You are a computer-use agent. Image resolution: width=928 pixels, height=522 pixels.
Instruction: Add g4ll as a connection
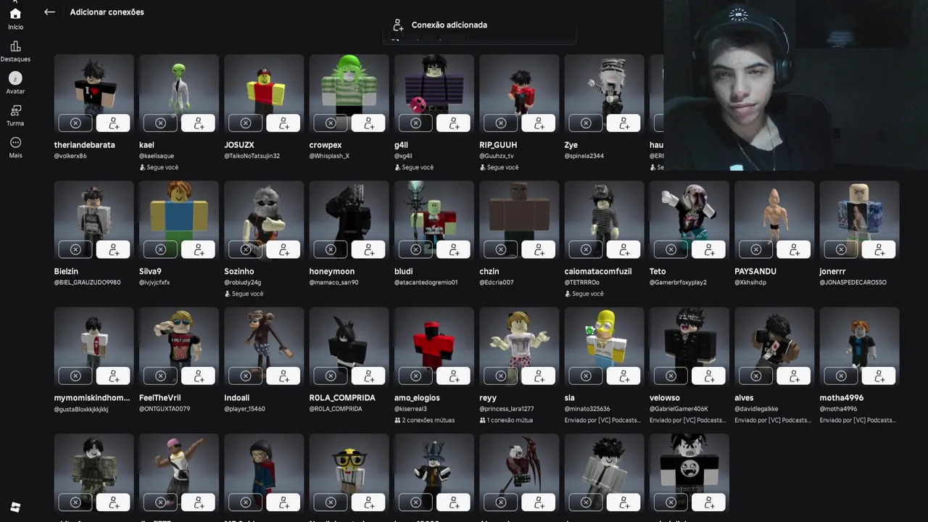[x=454, y=123]
